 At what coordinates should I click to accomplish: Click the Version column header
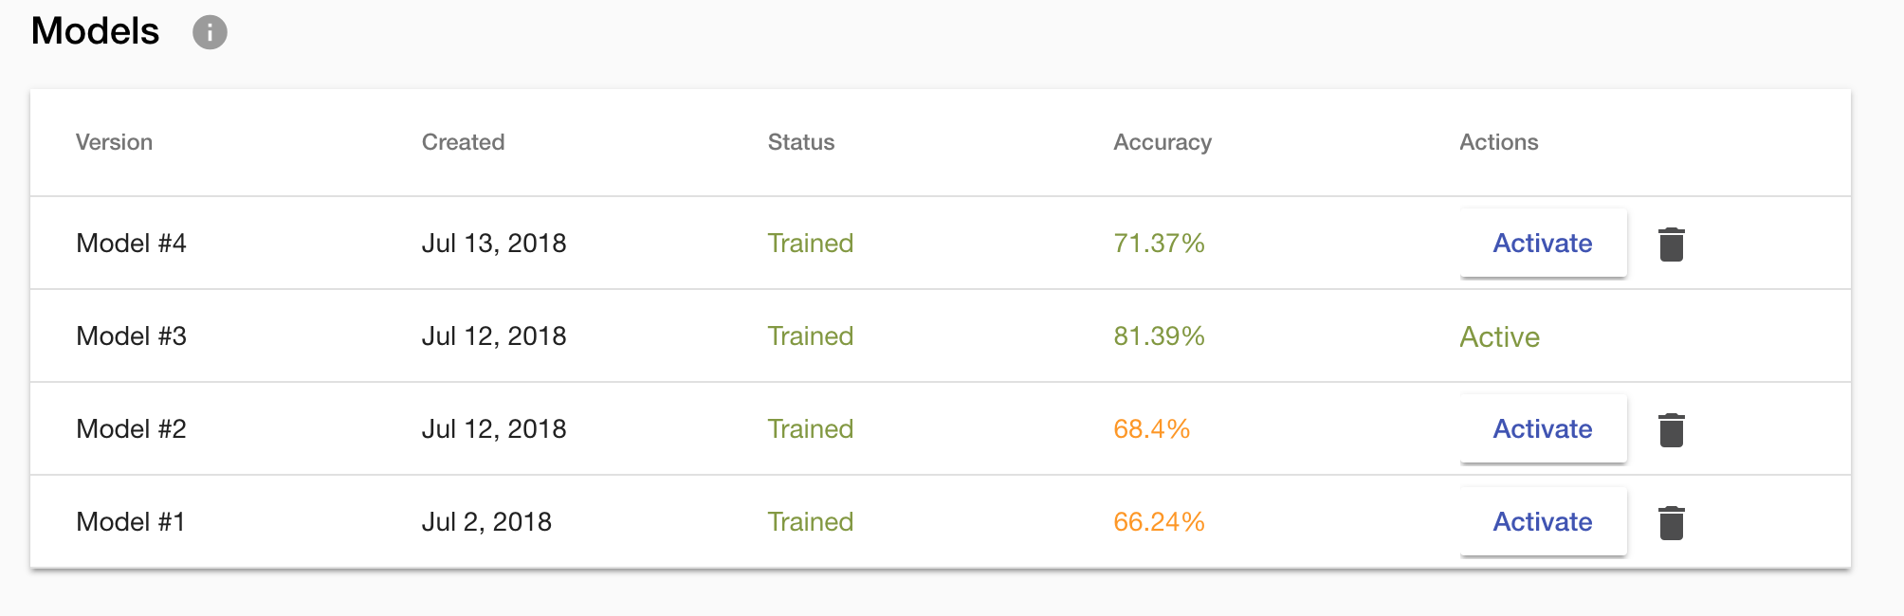click(114, 142)
